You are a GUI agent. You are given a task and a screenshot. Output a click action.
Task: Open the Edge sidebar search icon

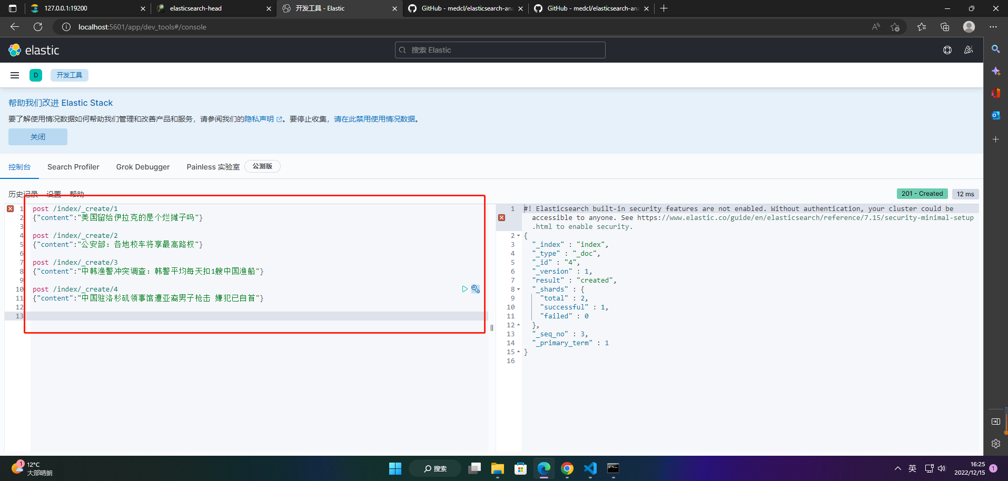click(995, 49)
